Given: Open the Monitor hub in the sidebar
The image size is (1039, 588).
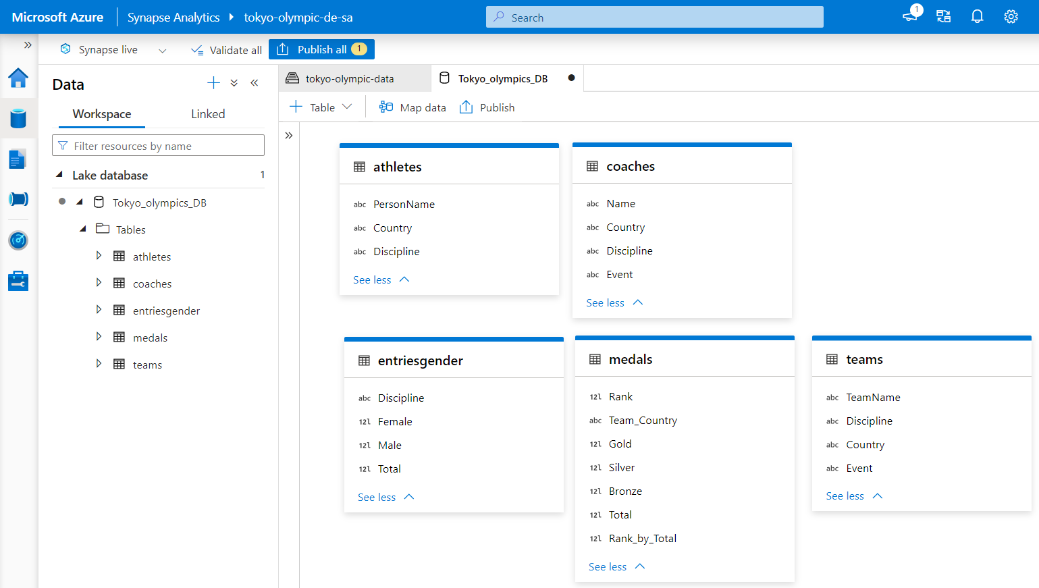Looking at the screenshot, I should [18, 240].
